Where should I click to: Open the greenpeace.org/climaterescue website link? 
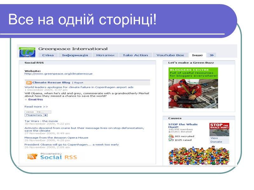tap(58, 74)
